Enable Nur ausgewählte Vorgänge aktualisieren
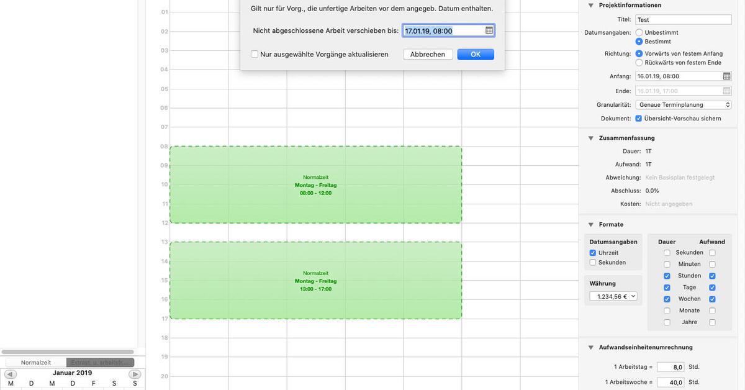Screen dimensions: 745x390 point(253,54)
